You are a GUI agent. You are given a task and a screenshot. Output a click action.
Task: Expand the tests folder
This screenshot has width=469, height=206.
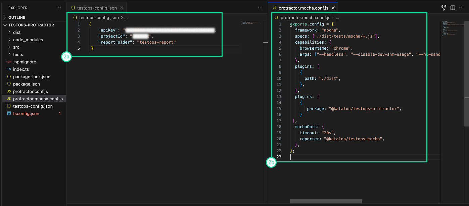[x=18, y=54]
